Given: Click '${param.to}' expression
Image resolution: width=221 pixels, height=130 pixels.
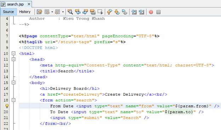Looking at the screenshot, I should tap(179, 112).
